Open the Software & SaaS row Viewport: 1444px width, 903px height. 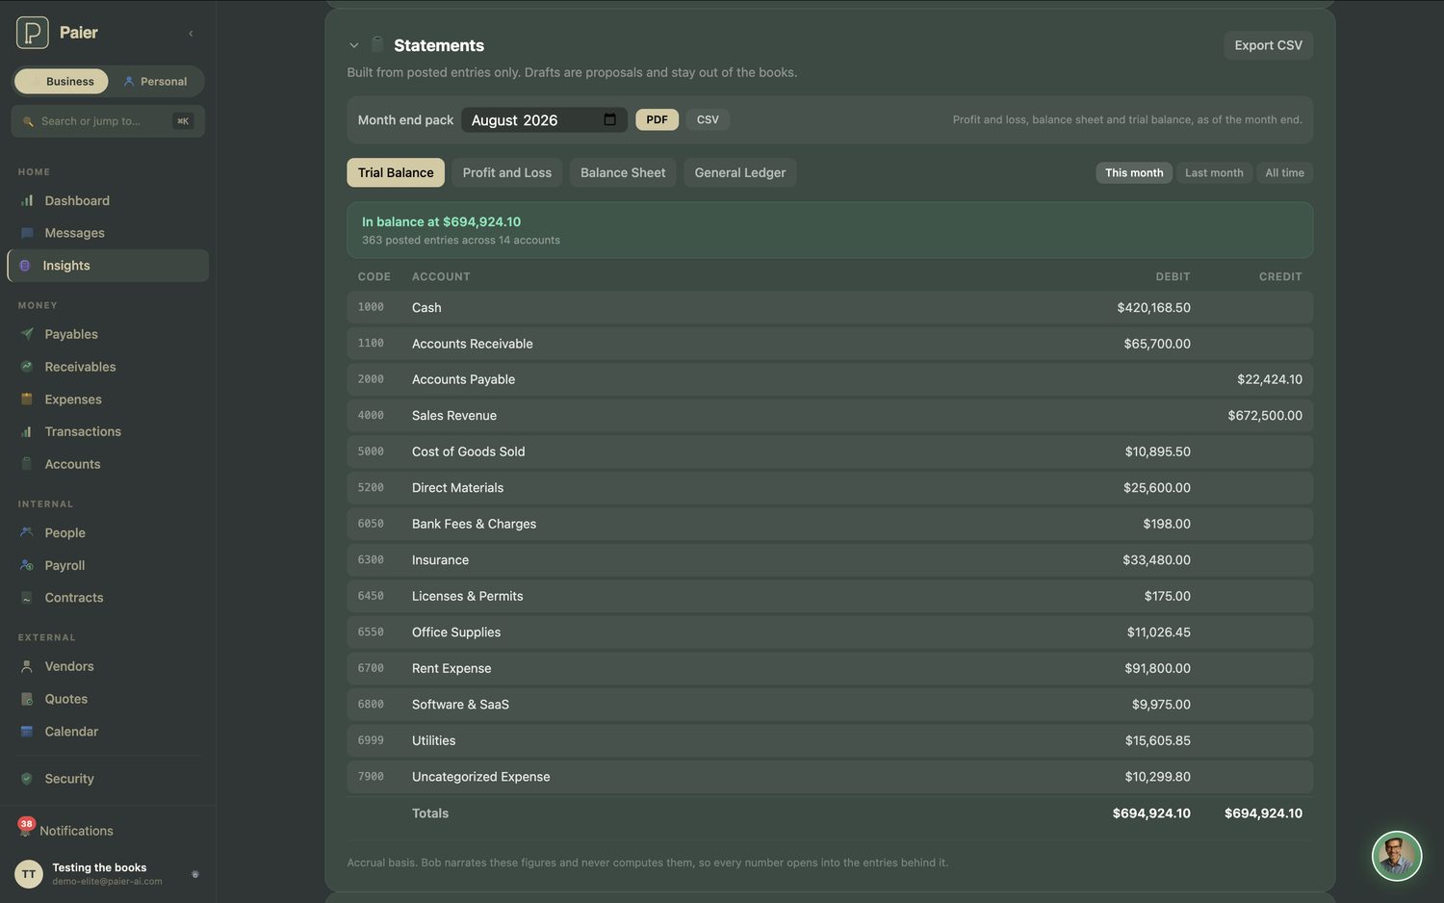point(830,705)
